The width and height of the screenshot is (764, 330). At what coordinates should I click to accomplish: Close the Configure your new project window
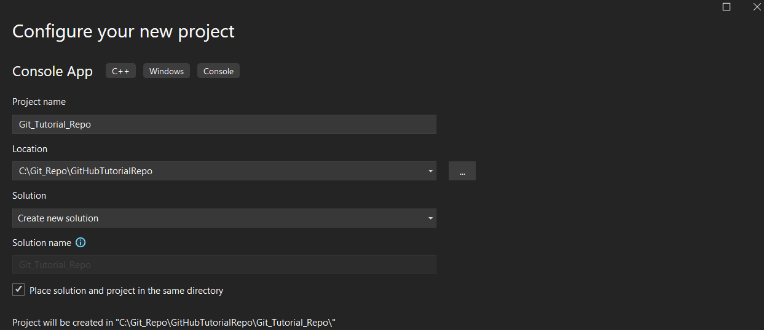pos(757,7)
